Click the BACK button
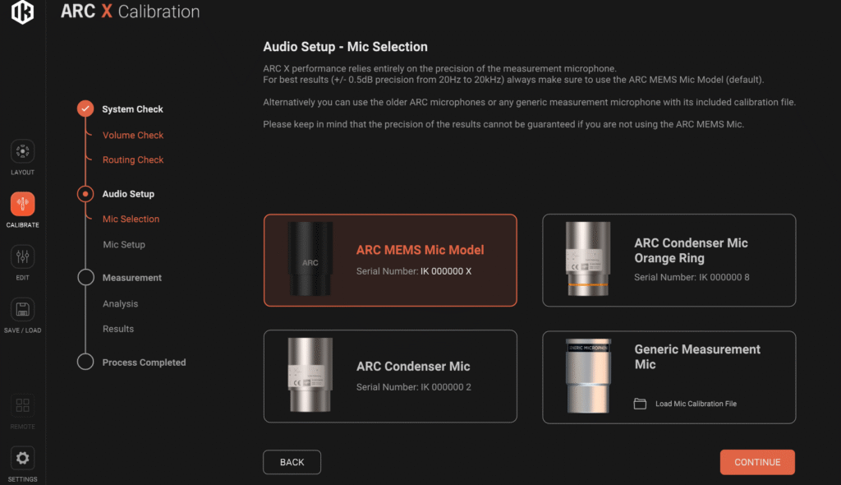The height and width of the screenshot is (485, 841). point(292,462)
